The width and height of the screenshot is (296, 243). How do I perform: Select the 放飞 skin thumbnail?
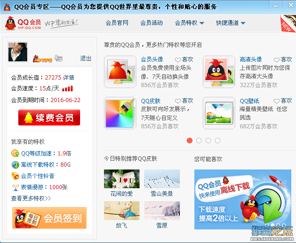[122, 211]
